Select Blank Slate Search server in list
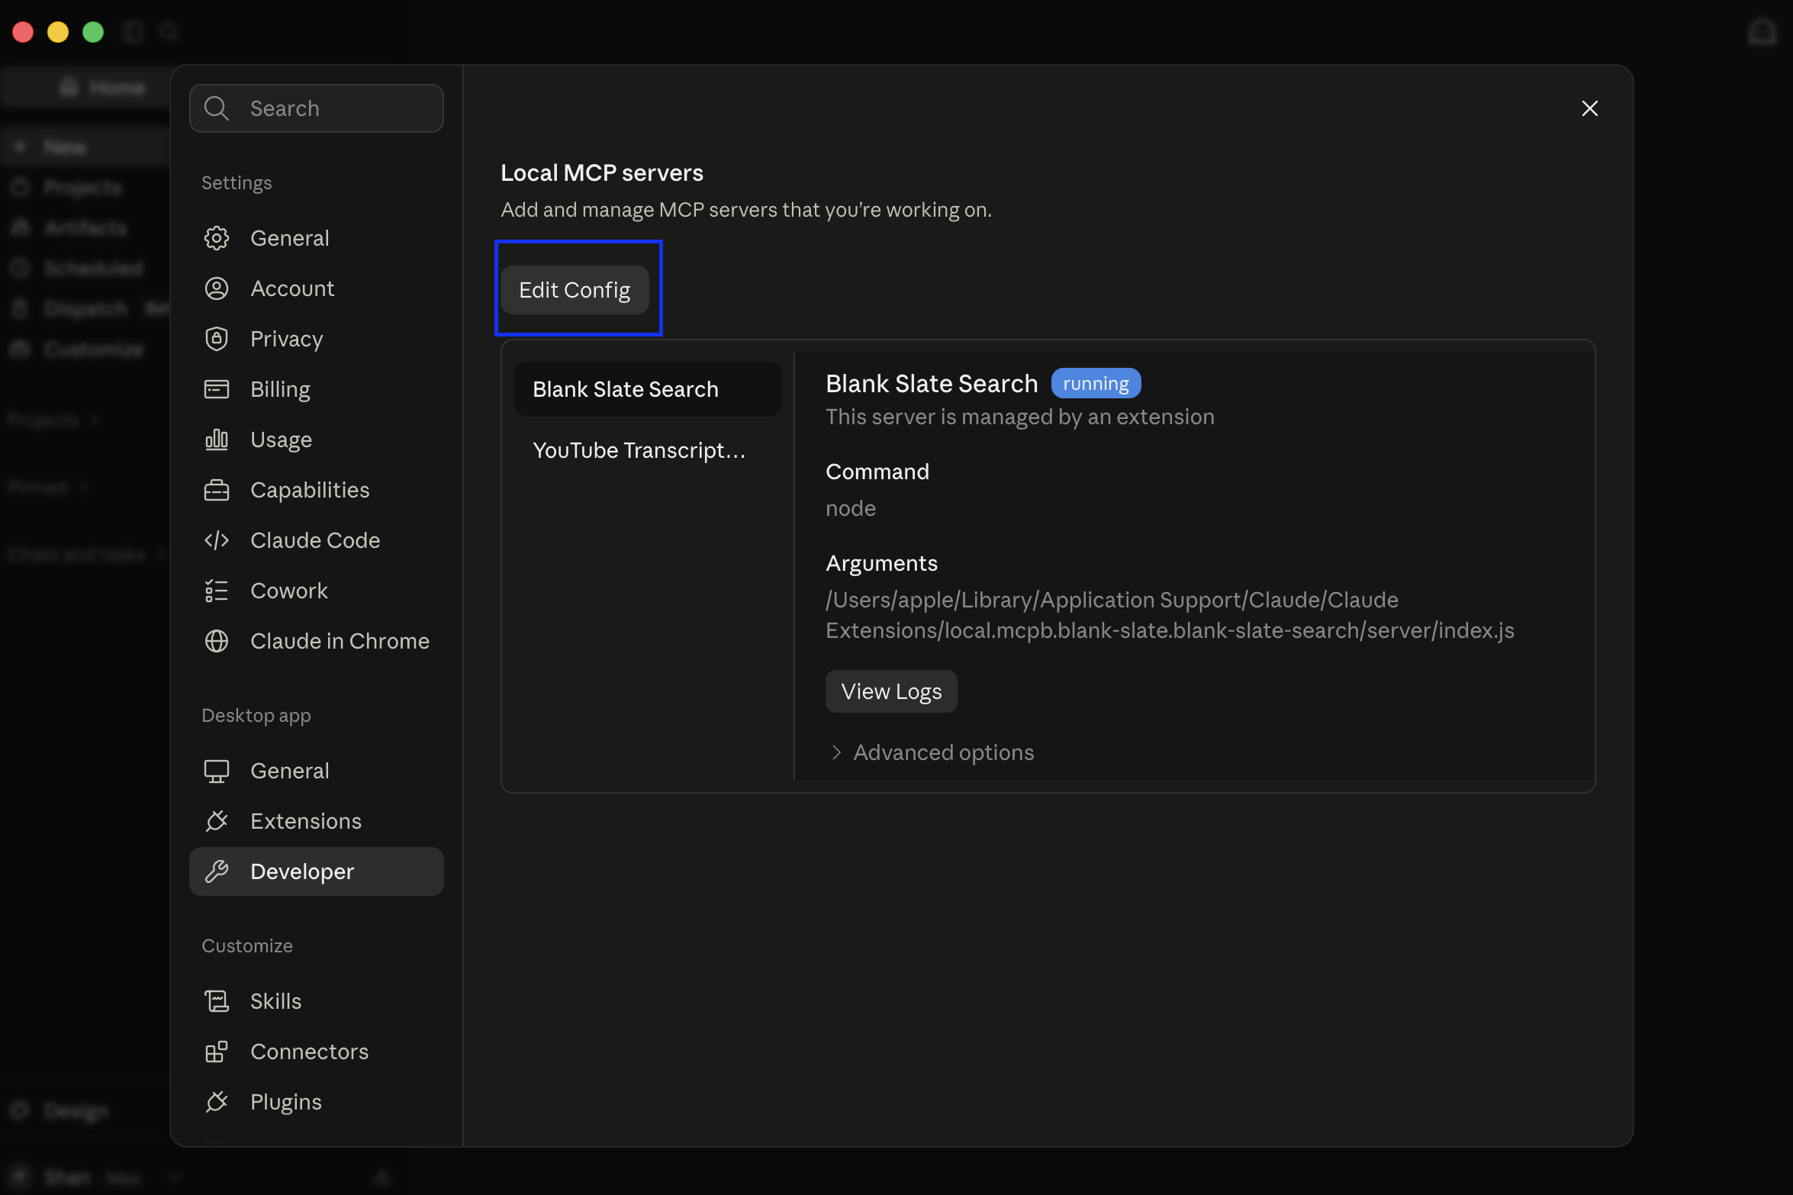The image size is (1793, 1195). tap(648, 389)
